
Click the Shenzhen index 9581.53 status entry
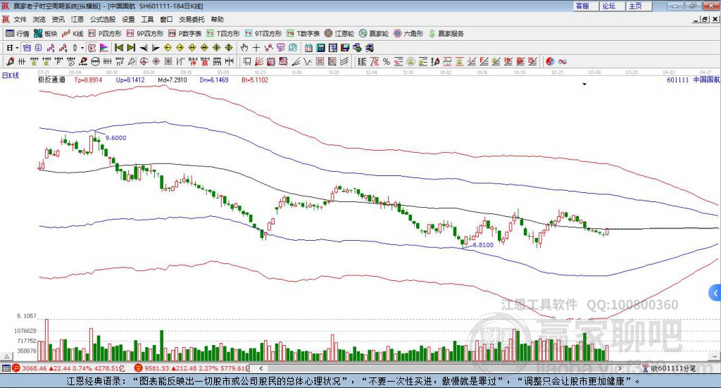pyautogui.click(x=192, y=368)
